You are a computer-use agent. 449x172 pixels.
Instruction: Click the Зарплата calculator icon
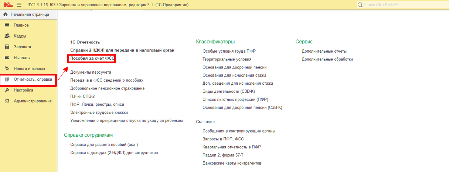(7, 47)
